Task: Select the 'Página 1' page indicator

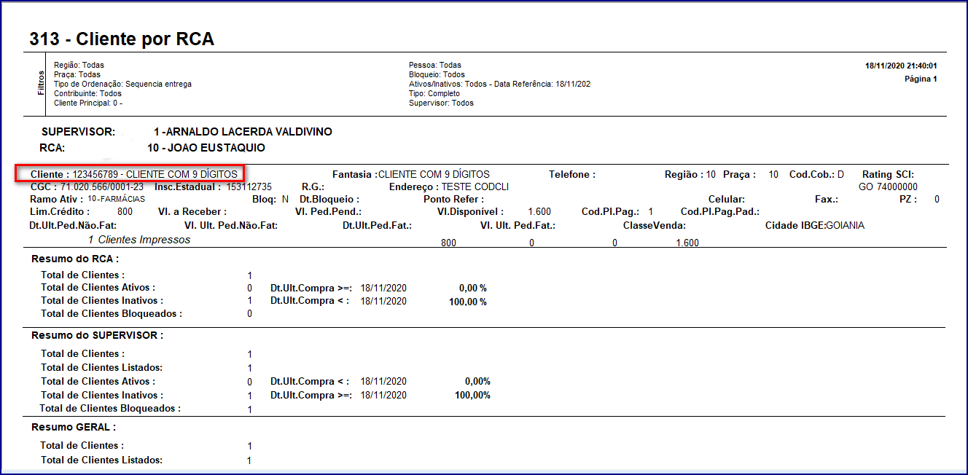Action: pyautogui.click(x=921, y=79)
